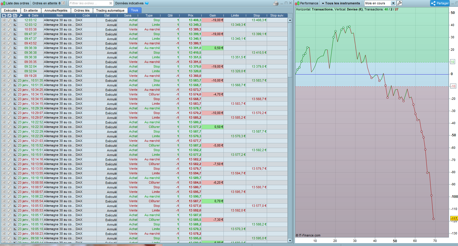This screenshot has width=458, height=246.
Task: Click the order list scroll-up arrow
Action: [290, 20]
